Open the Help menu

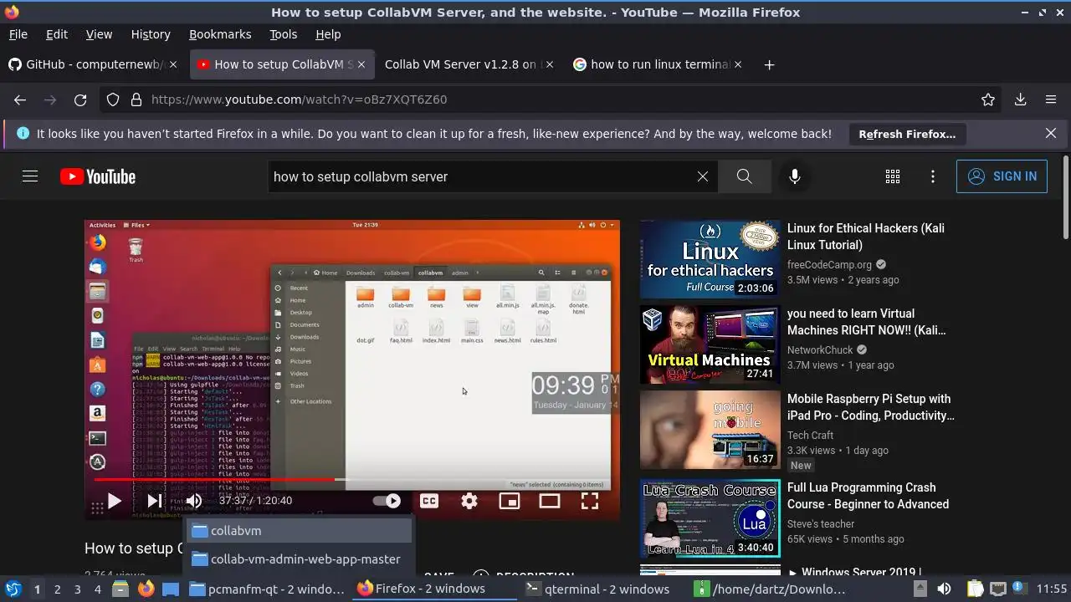click(x=328, y=34)
